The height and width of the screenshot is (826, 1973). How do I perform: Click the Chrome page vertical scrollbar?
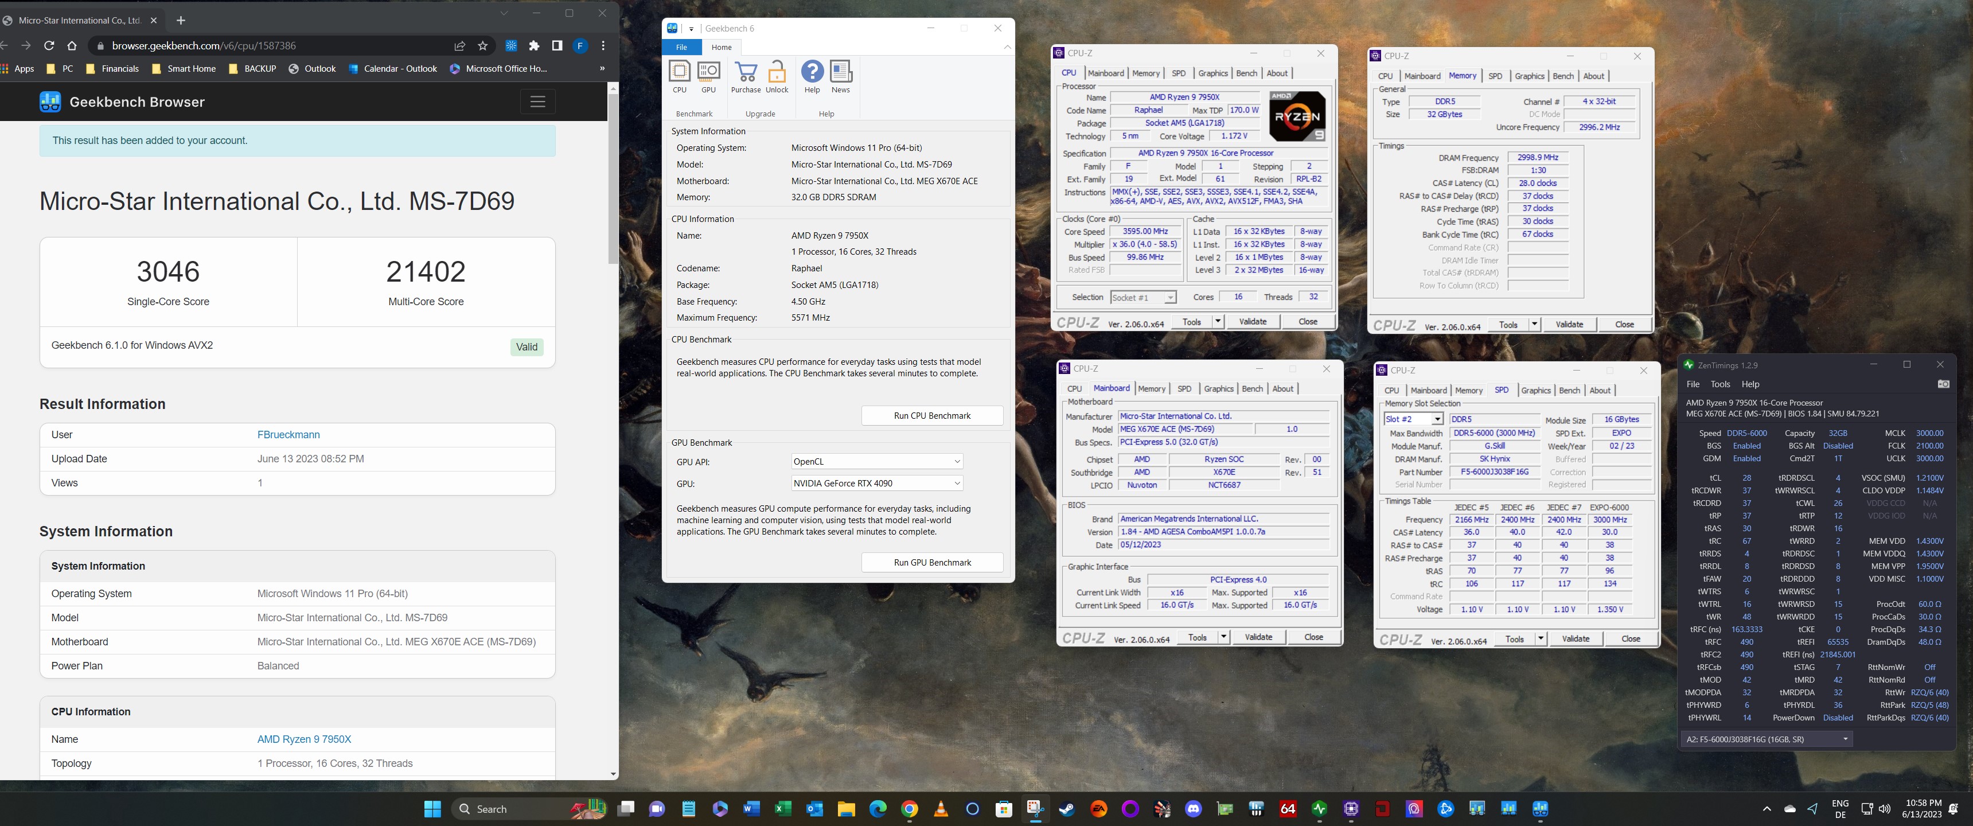[x=613, y=180]
